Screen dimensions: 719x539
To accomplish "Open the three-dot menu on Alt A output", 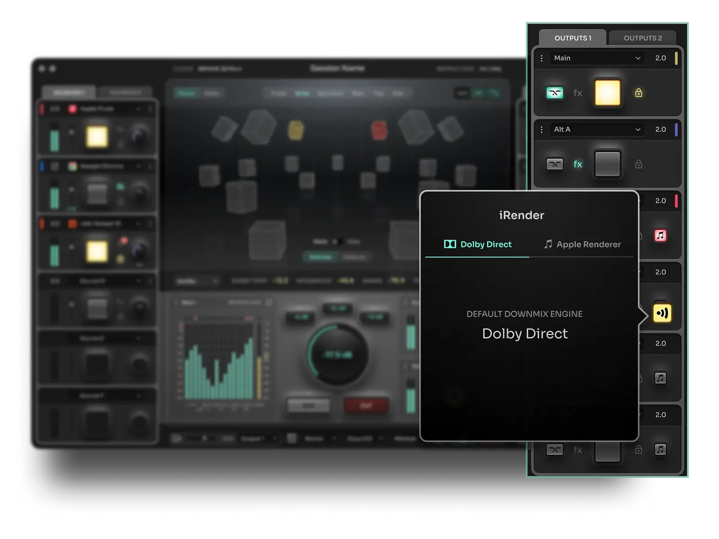I will [541, 130].
